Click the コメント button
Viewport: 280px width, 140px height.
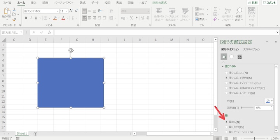269,3
